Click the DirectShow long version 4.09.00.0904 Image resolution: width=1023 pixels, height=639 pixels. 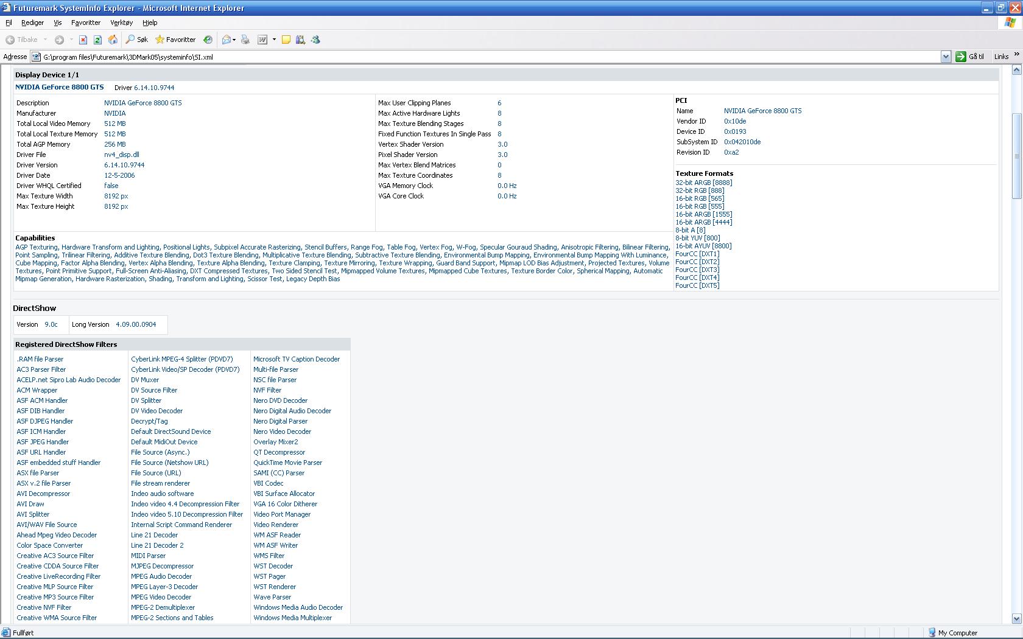click(x=136, y=324)
